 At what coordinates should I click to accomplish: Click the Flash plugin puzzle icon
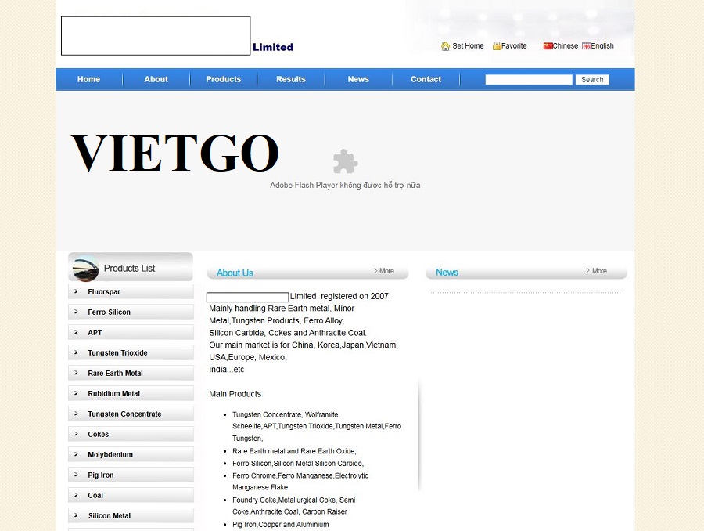(345, 161)
